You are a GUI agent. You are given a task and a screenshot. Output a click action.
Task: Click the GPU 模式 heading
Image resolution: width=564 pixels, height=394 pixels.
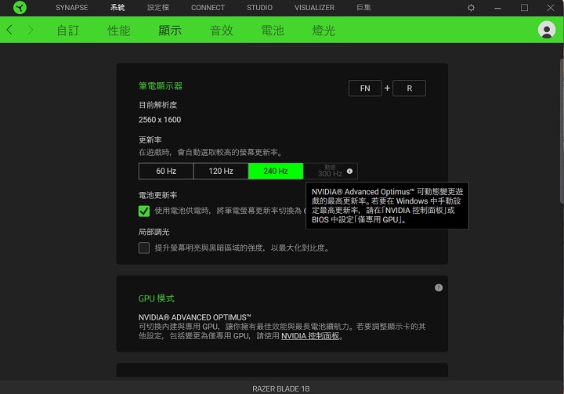(156, 298)
